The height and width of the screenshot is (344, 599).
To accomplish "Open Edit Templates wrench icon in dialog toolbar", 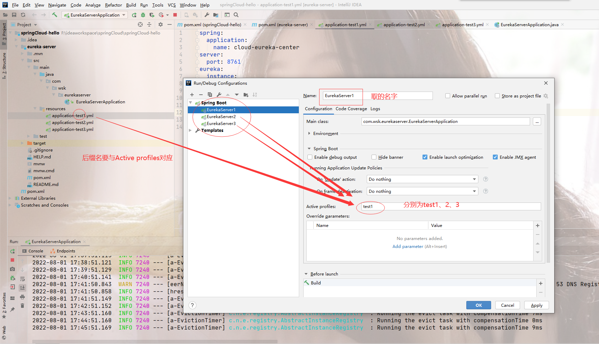I will pyautogui.click(x=219, y=95).
